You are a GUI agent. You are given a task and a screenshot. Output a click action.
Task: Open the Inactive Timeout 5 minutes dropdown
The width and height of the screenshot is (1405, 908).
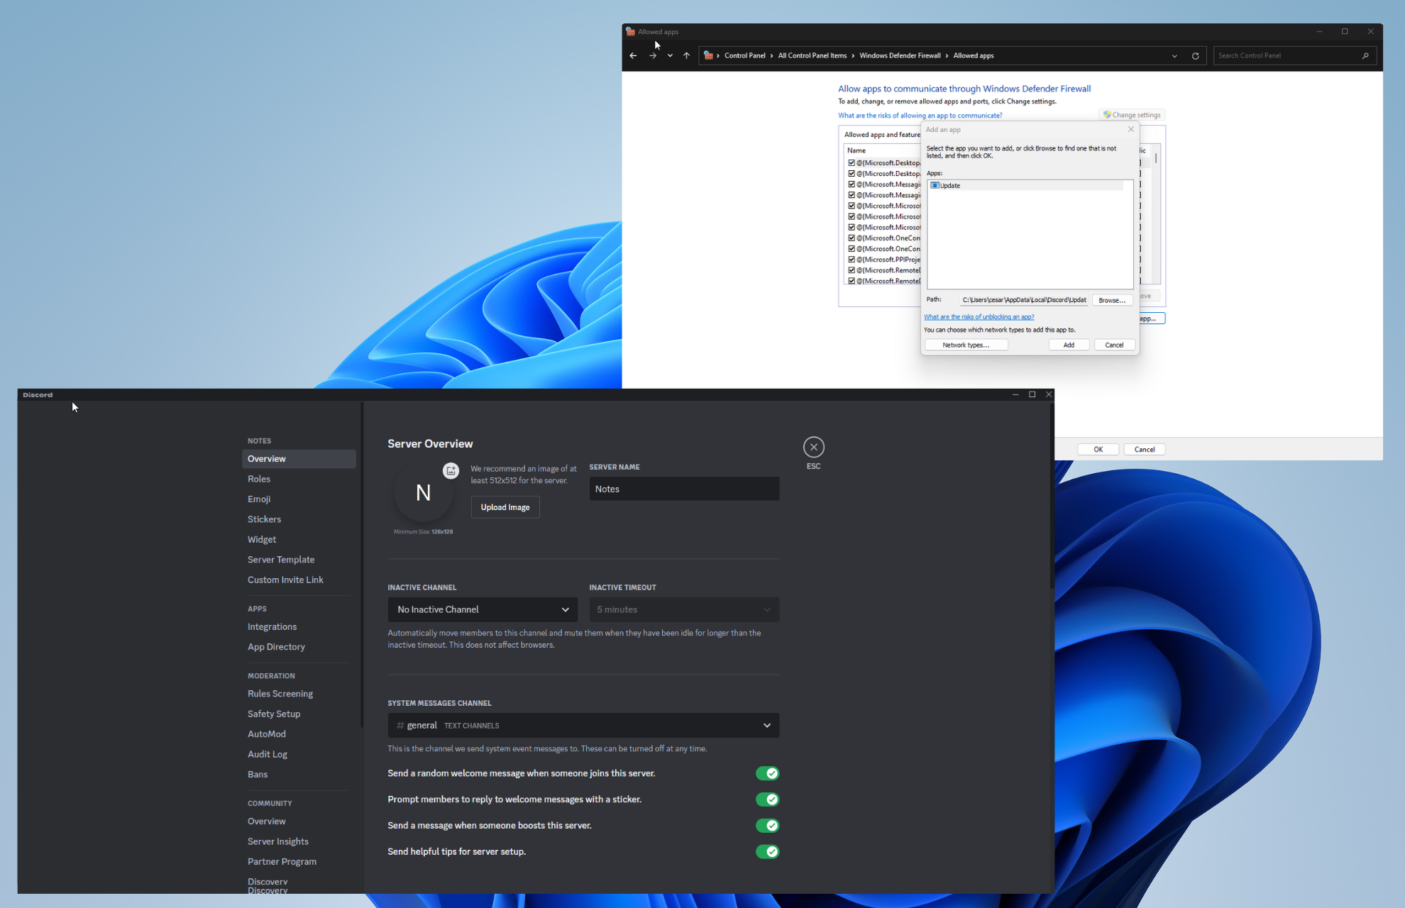684,609
